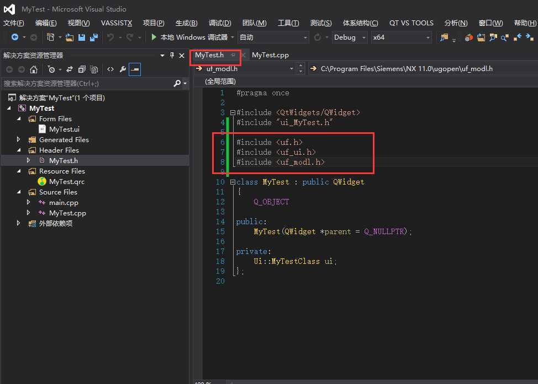This screenshot has height=384, width=538.
Task: Click the show all files icon
Action: pyautogui.click(x=94, y=69)
